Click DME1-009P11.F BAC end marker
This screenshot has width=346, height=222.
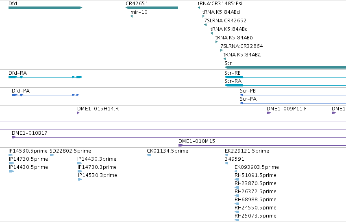(x=269, y=113)
